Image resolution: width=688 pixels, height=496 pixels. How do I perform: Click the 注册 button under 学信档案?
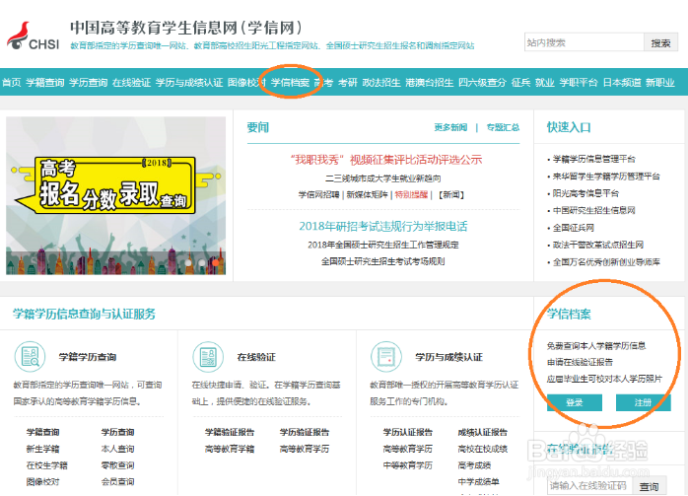tap(644, 402)
